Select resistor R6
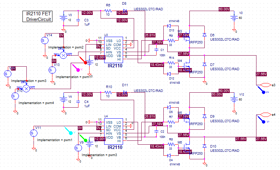Viewport: 280px width, 170px height. pyautogui.click(x=108, y=11)
